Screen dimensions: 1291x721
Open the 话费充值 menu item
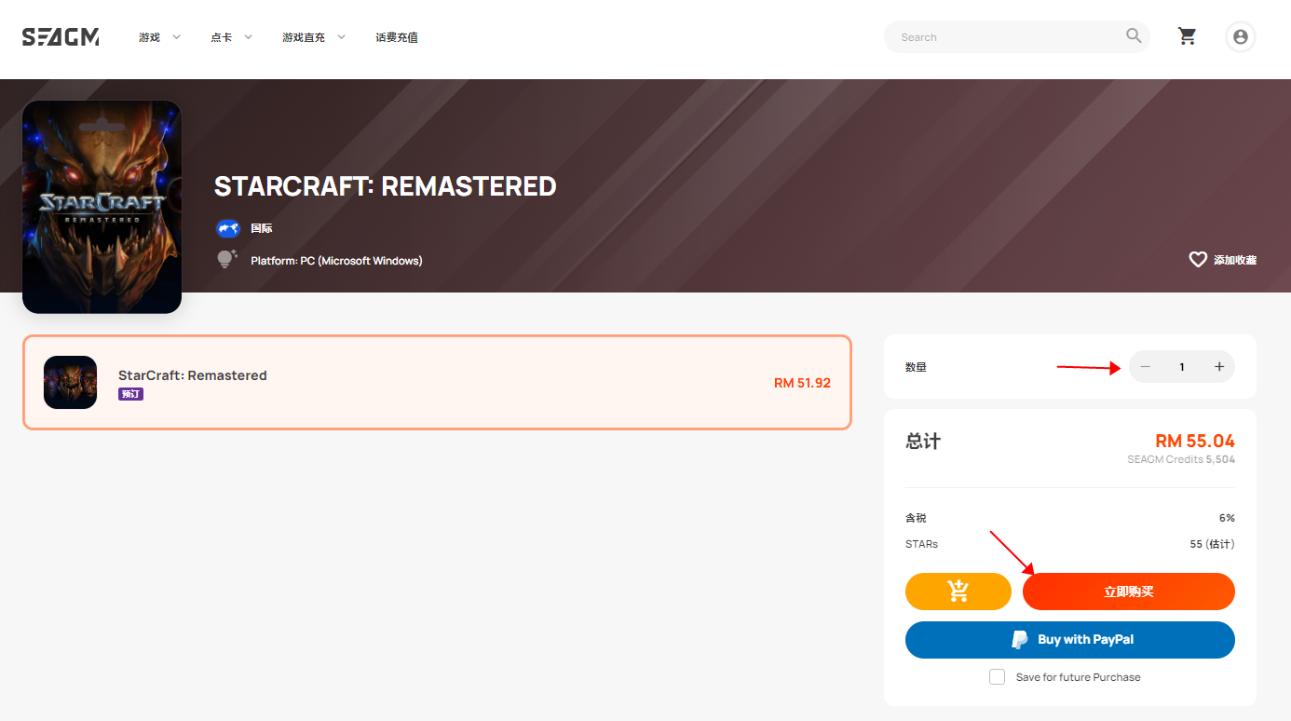(x=397, y=37)
